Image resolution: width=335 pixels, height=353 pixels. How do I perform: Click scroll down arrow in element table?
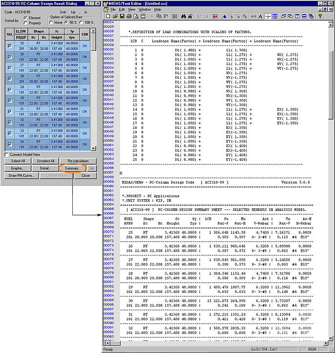coord(93,147)
